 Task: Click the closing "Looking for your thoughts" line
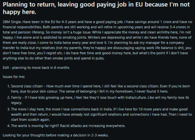(x=56, y=135)
